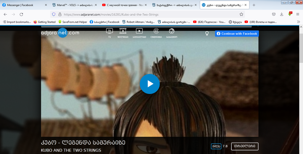
Task: Close the Marvel VOL5 tab
Action: tap(96, 5)
